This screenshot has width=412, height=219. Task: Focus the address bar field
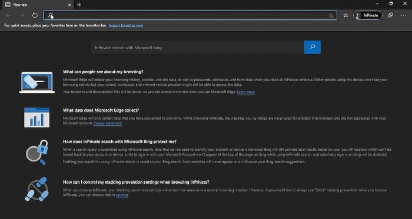[x=190, y=15]
